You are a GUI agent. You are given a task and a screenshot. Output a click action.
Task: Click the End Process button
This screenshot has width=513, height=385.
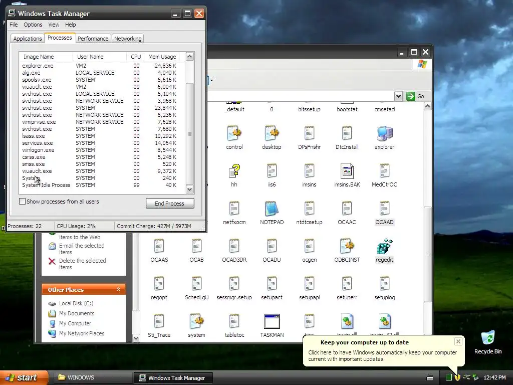click(170, 204)
